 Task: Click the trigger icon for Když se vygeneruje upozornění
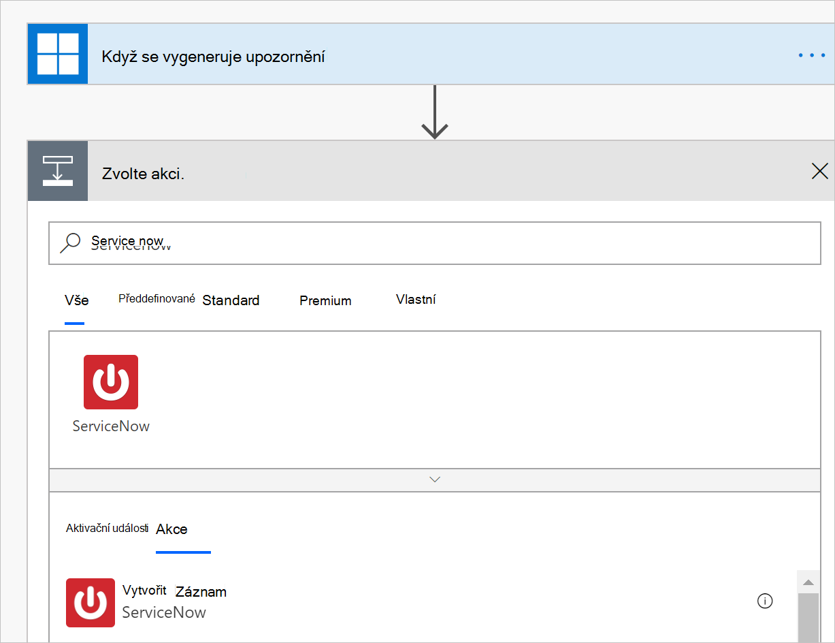pyautogui.click(x=57, y=54)
